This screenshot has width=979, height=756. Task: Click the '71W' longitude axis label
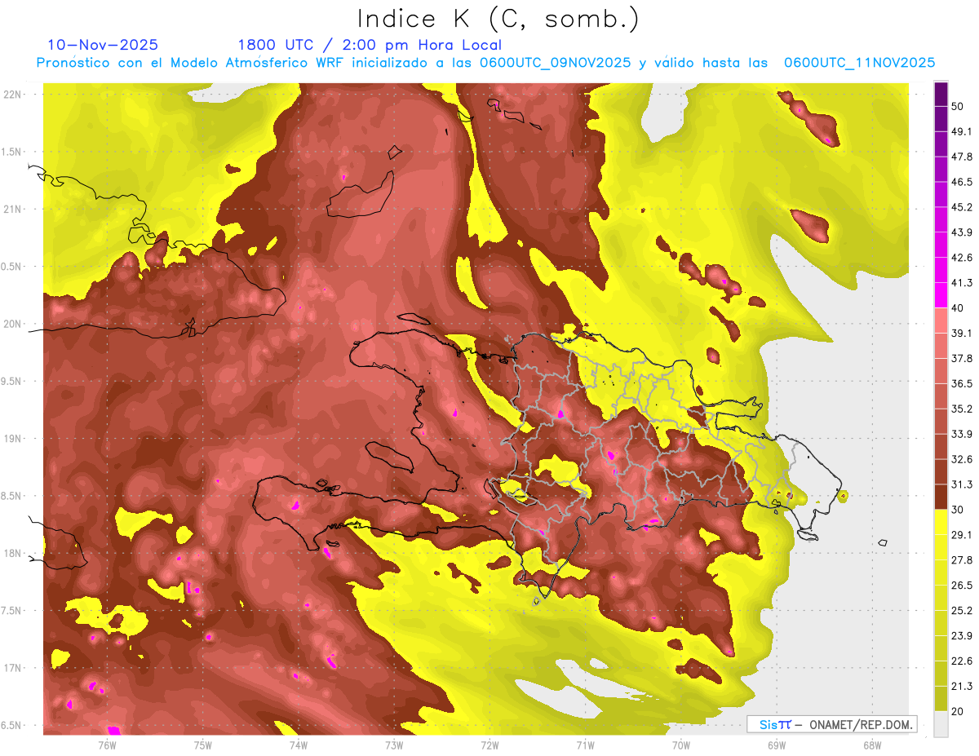(x=585, y=745)
